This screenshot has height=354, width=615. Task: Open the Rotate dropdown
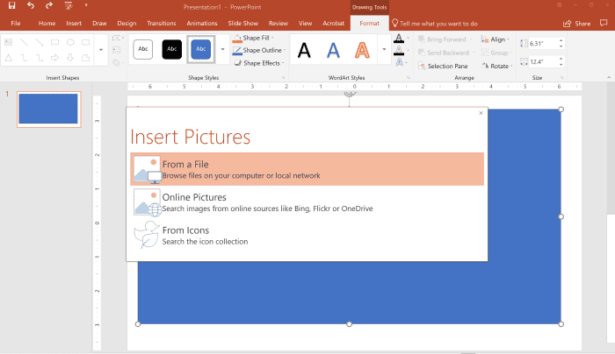(x=497, y=66)
